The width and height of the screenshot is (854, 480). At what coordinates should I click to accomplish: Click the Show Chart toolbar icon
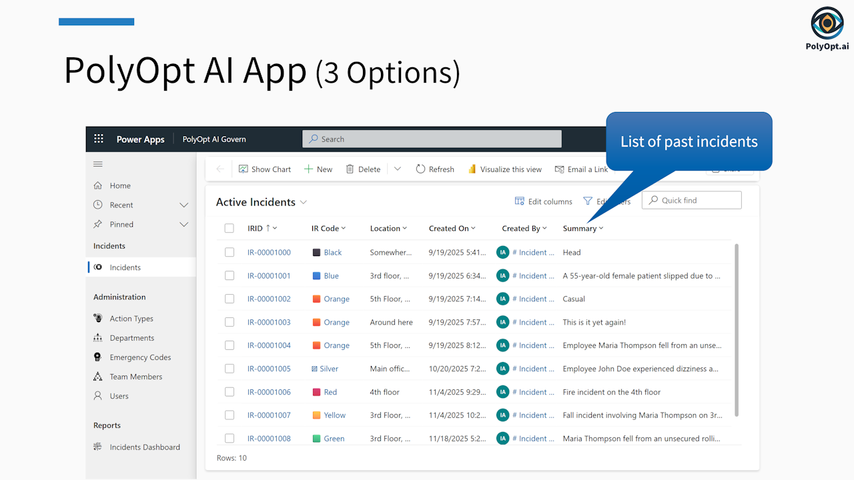(x=244, y=169)
